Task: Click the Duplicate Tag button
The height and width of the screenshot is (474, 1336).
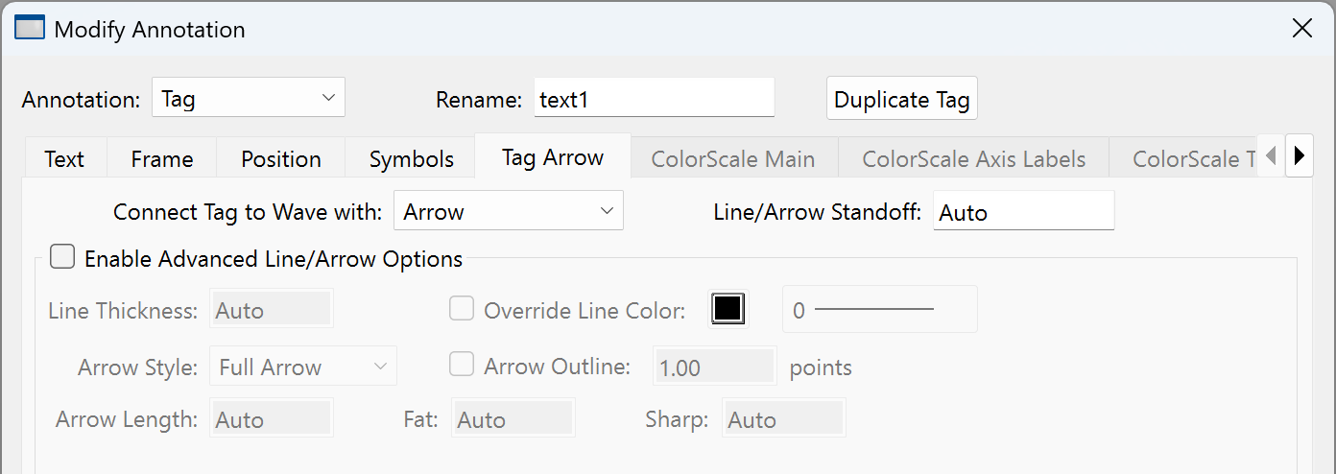Action: tap(901, 99)
